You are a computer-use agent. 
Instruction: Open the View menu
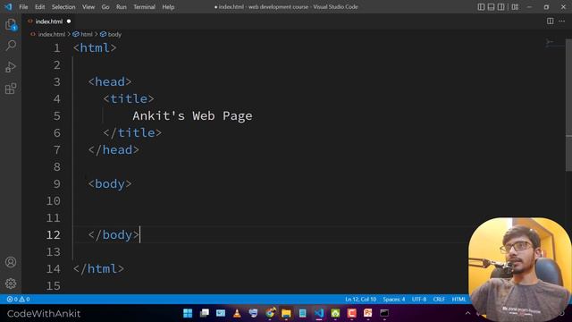[88, 7]
